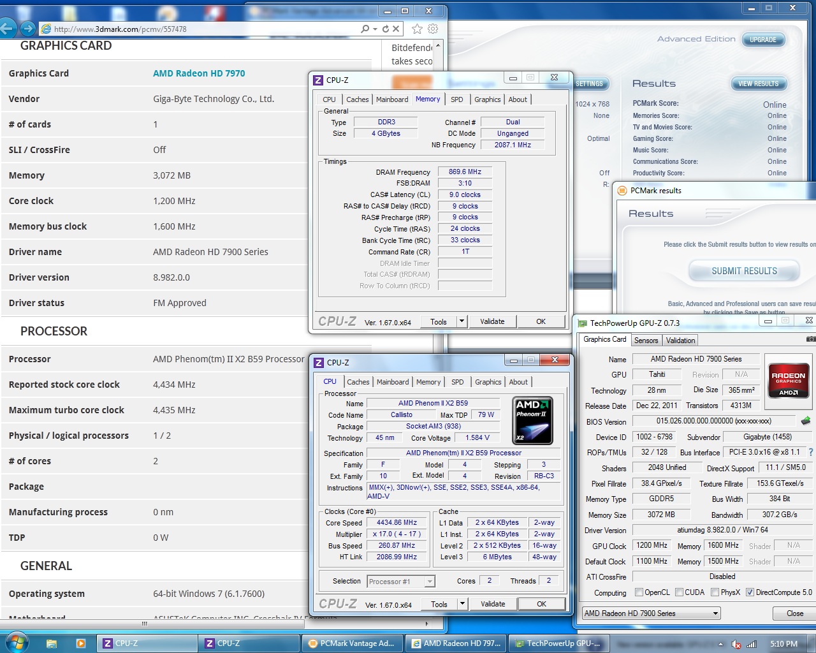The width and height of the screenshot is (816, 653).
Task: Click the browser address bar URL
Action: [120, 29]
